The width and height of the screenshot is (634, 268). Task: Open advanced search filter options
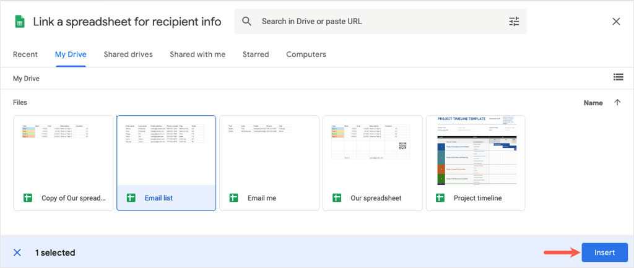coord(515,22)
